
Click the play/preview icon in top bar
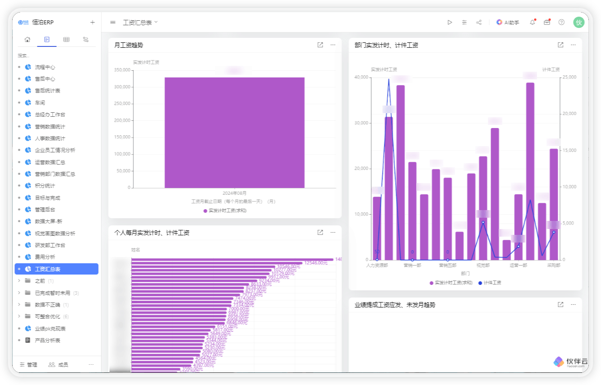coord(450,22)
